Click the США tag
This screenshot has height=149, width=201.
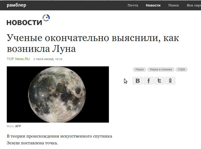pyautogui.click(x=182, y=69)
